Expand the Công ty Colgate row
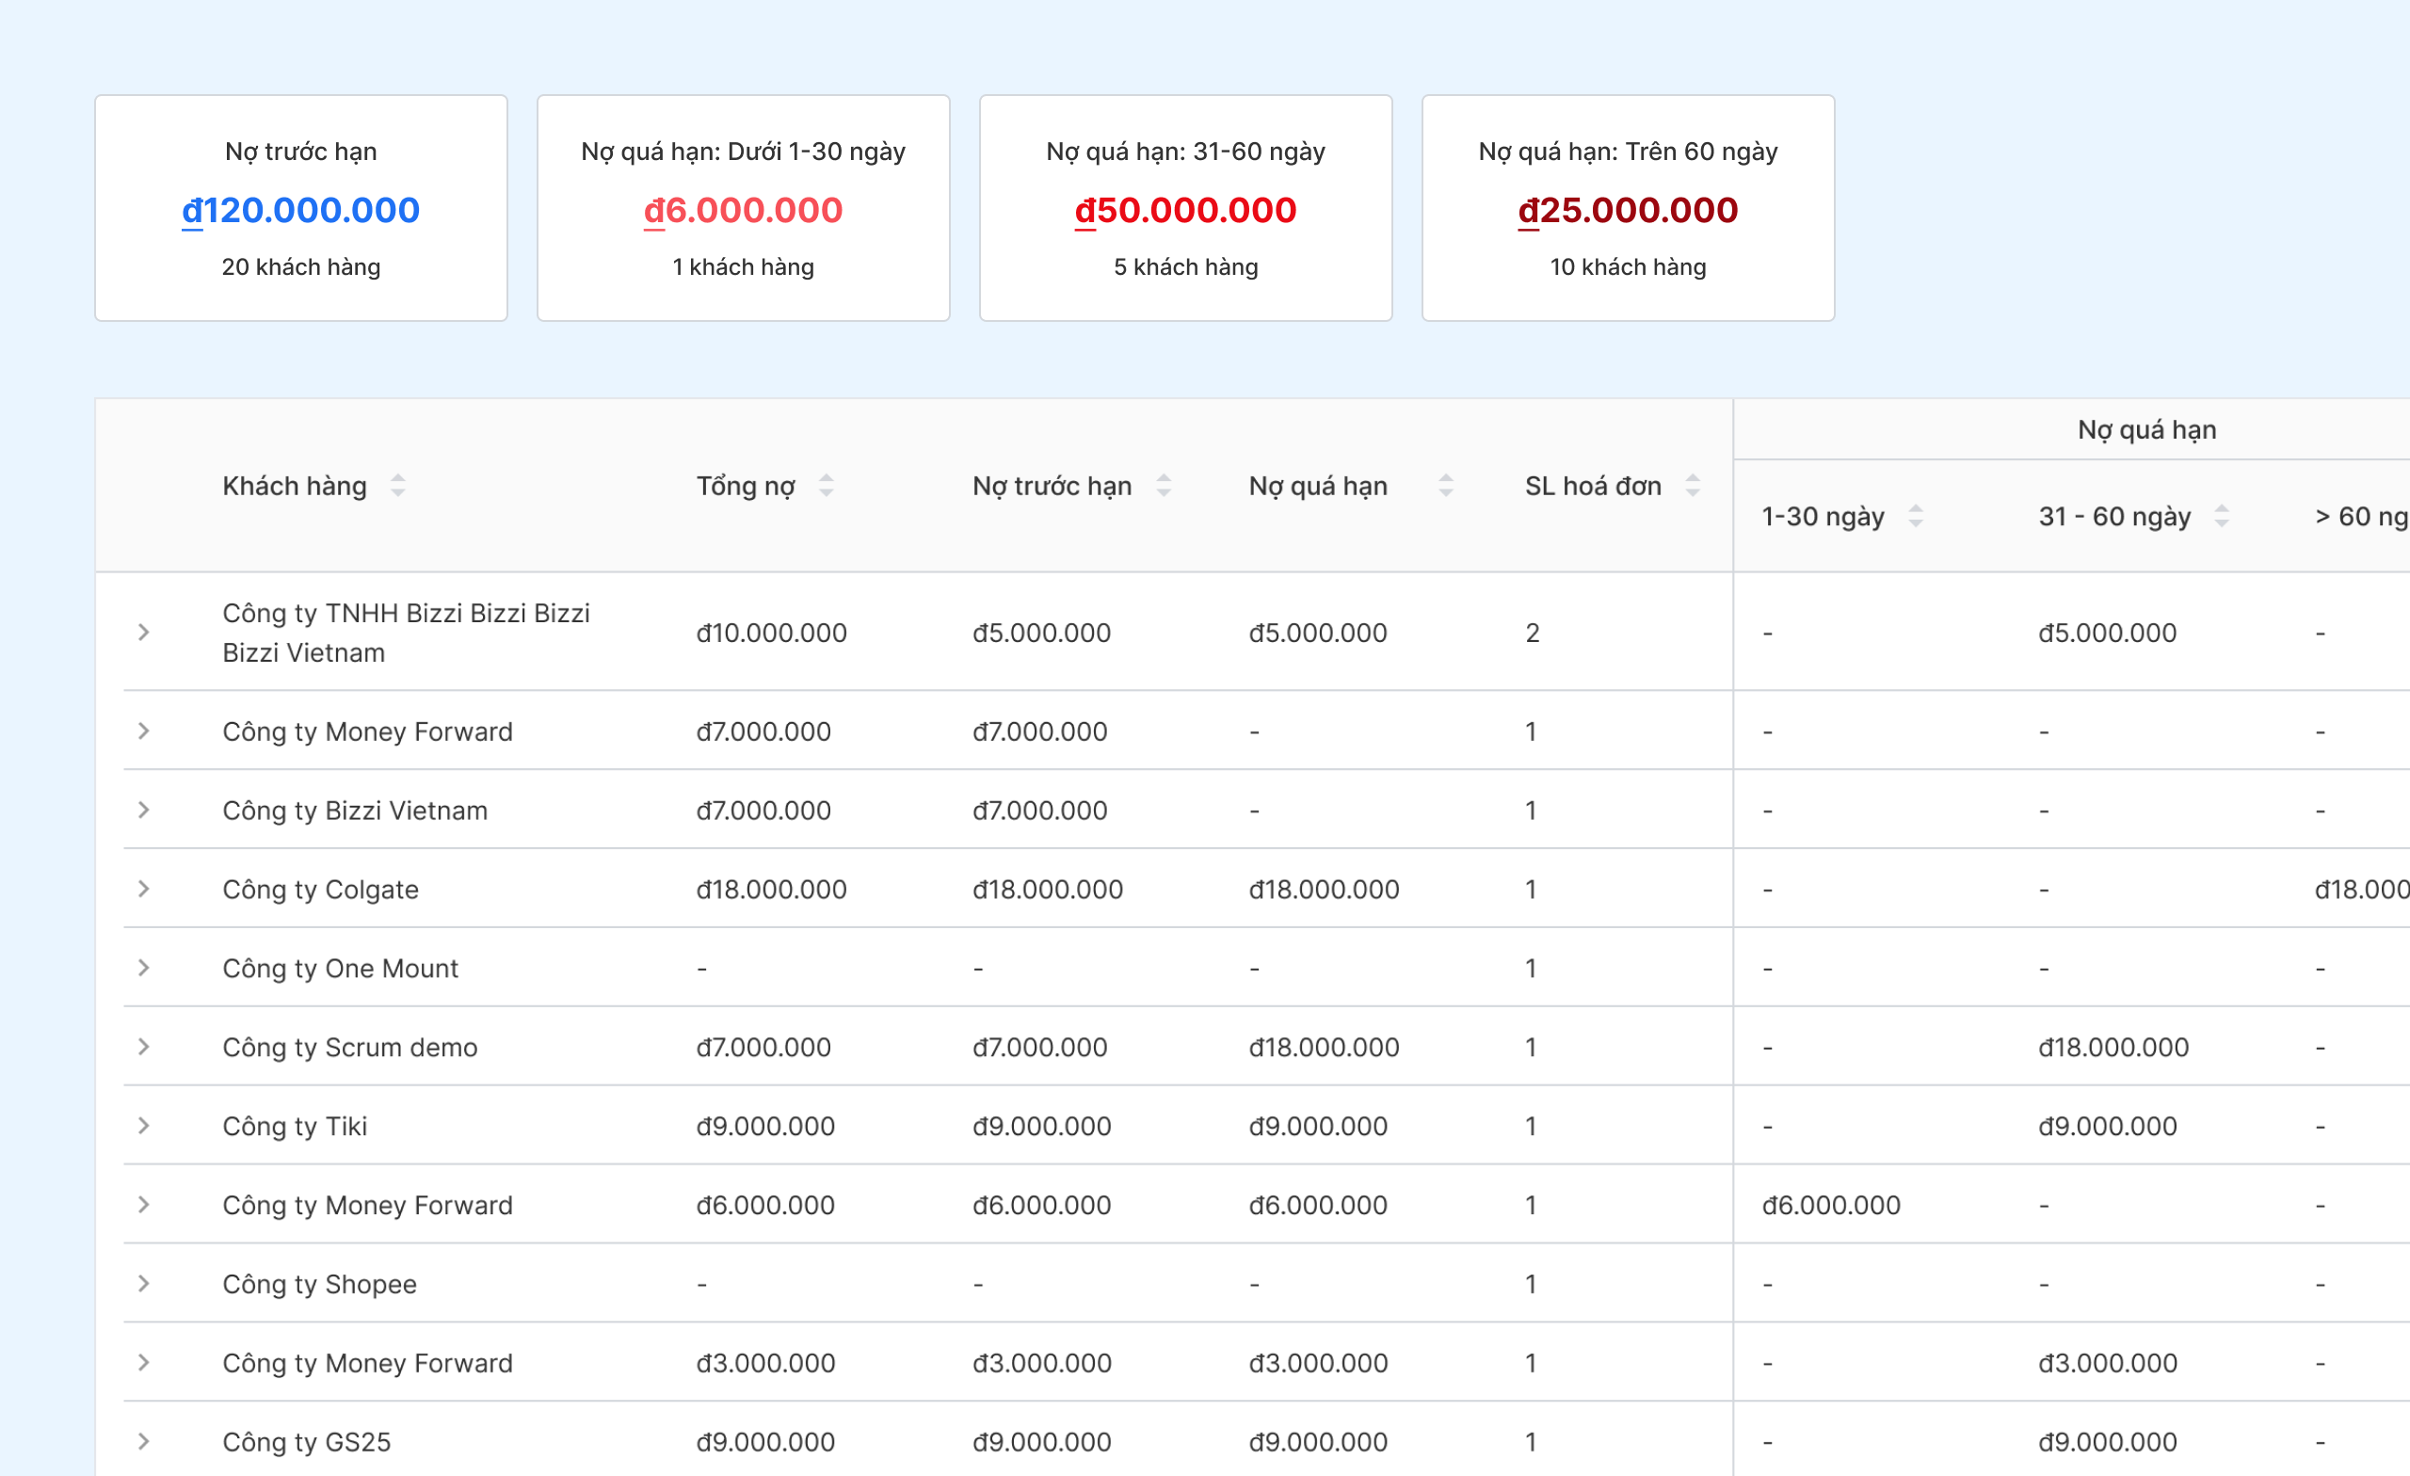2410x1476 pixels. (x=144, y=890)
